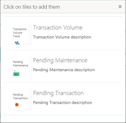
Task: Click the green bar in Pending Maintenance tile
Action: point(16,74)
